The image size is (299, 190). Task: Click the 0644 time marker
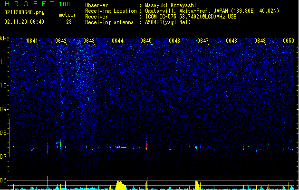click(117, 41)
